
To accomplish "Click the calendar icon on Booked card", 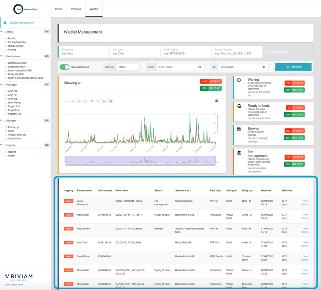I will point(239,129).
